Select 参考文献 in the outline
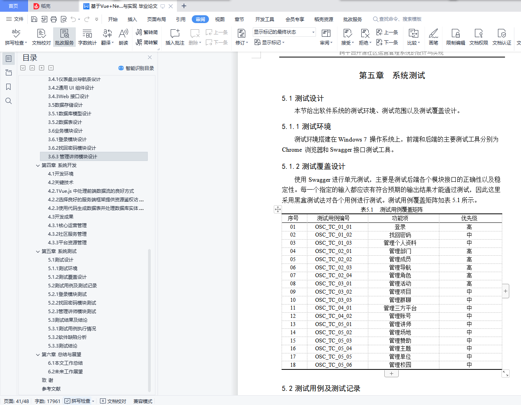The width and height of the screenshot is (521, 405). (51, 389)
